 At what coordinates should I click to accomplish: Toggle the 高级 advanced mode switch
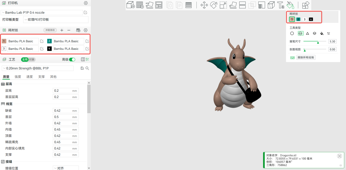click(72, 59)
